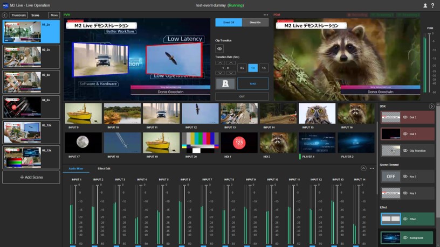Click the back arrow in scene panel
This screenshot has height=247, width=440.
pyautogui.click(x=5, y=16)
